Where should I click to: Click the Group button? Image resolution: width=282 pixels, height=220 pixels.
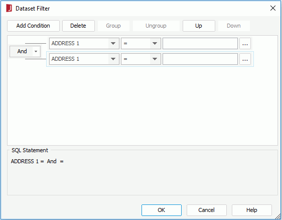coord(113,26)
